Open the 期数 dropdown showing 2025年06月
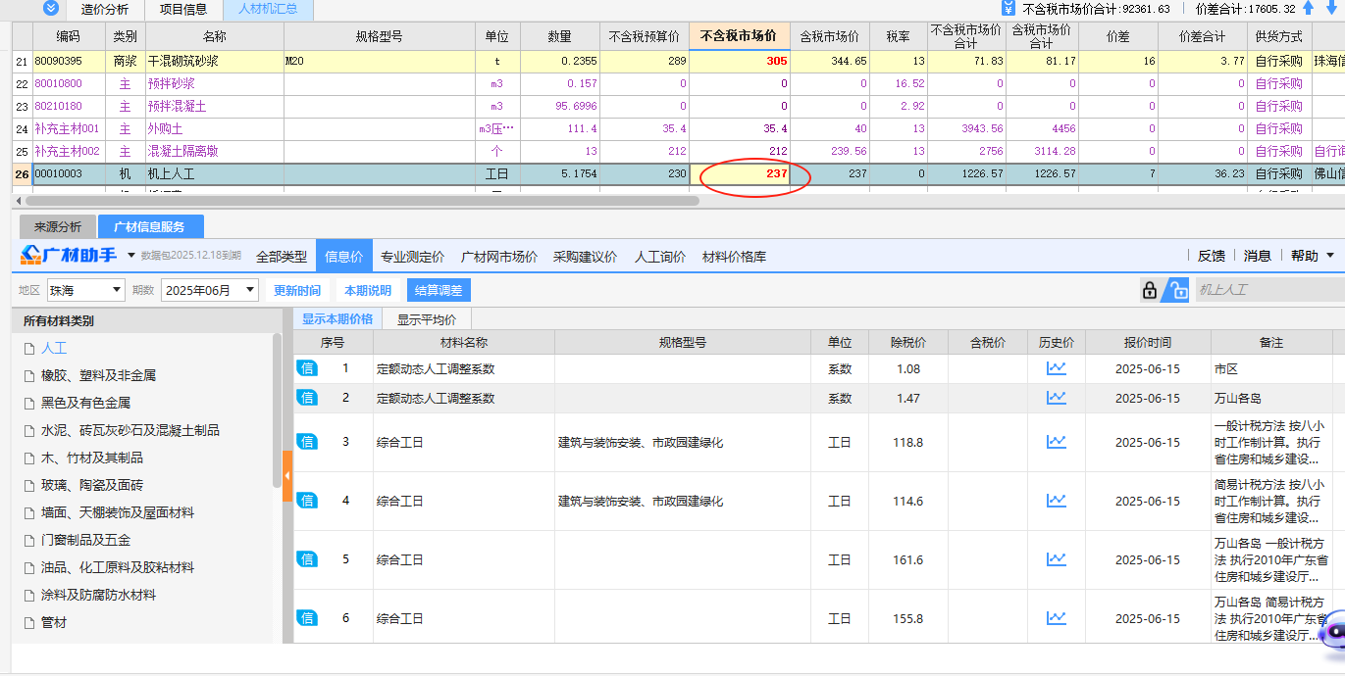The width and height of the screenshot is (1345, 676). (x=209, y=290)
